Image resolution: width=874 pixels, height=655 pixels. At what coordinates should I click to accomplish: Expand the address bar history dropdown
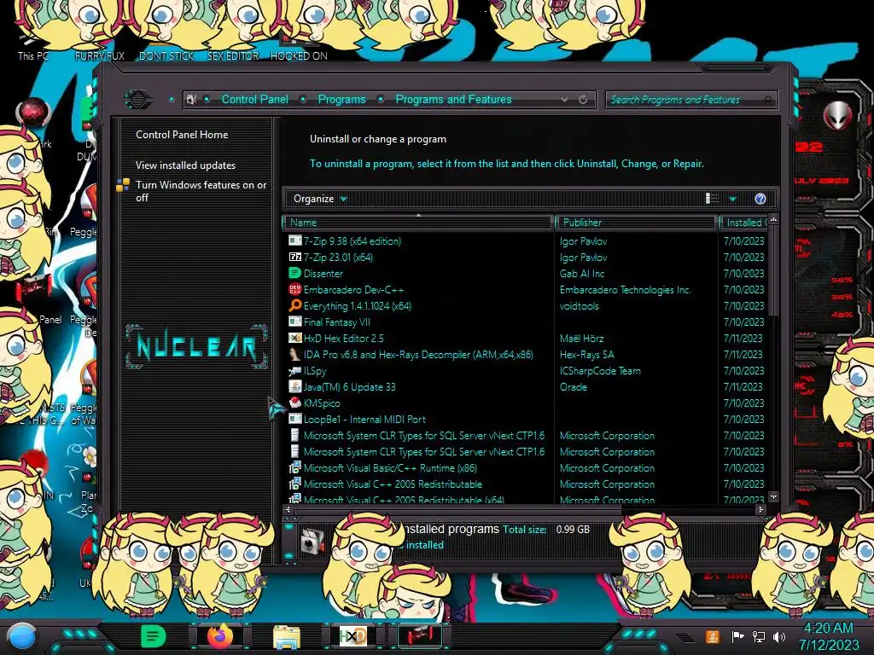coord(565,100)
